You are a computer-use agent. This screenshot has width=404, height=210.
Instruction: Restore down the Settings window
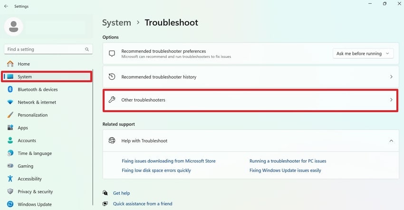pos(385,4)
